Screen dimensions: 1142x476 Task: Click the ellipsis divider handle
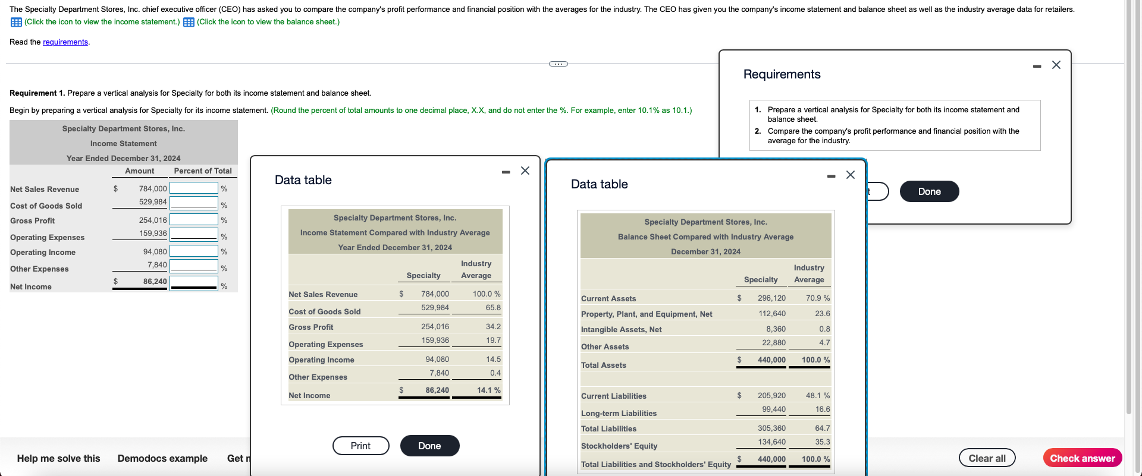coord(559,64)
